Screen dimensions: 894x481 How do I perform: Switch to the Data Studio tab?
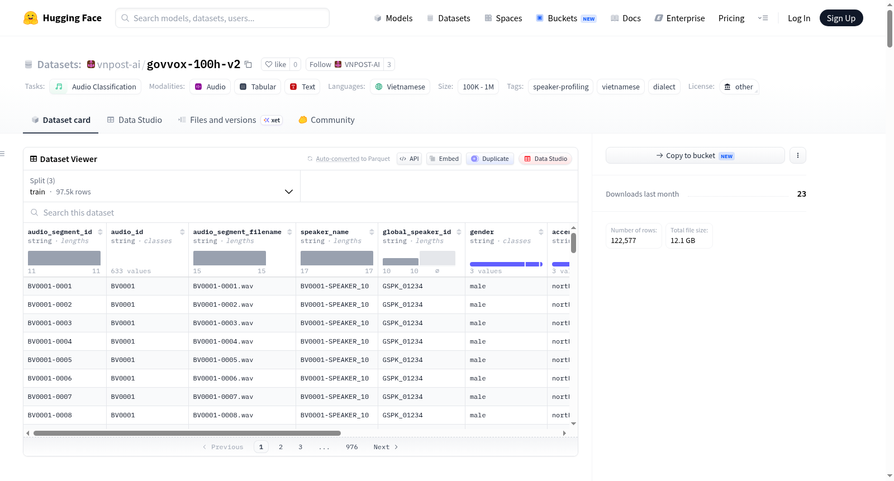coord(135,120)
